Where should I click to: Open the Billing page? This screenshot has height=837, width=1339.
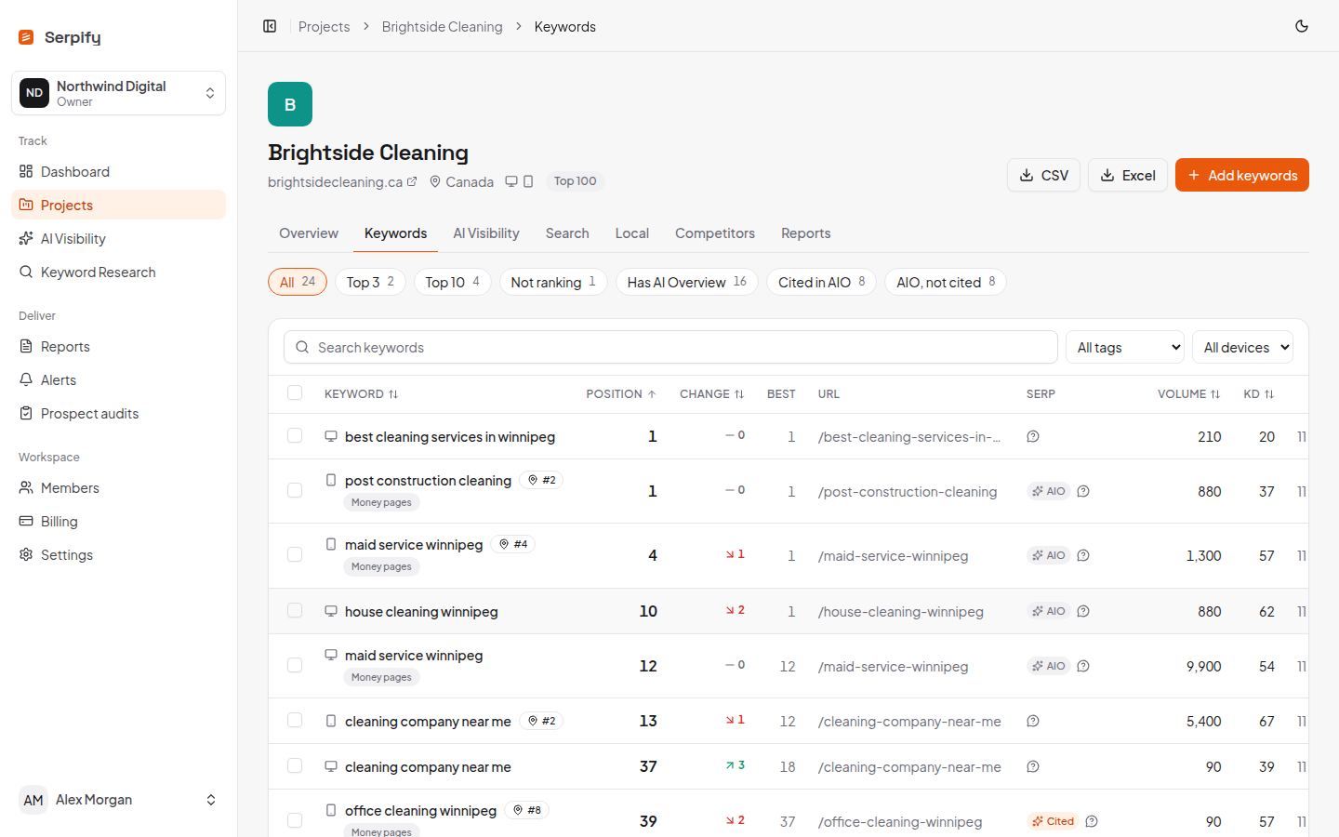tap(119, 521)
